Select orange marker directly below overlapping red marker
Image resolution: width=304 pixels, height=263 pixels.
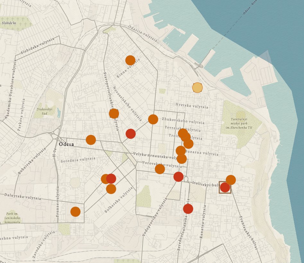tap(111, 189)
